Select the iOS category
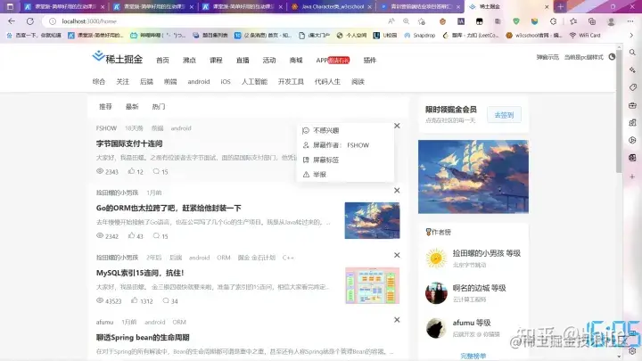642x361 pixels. point(226,81)
